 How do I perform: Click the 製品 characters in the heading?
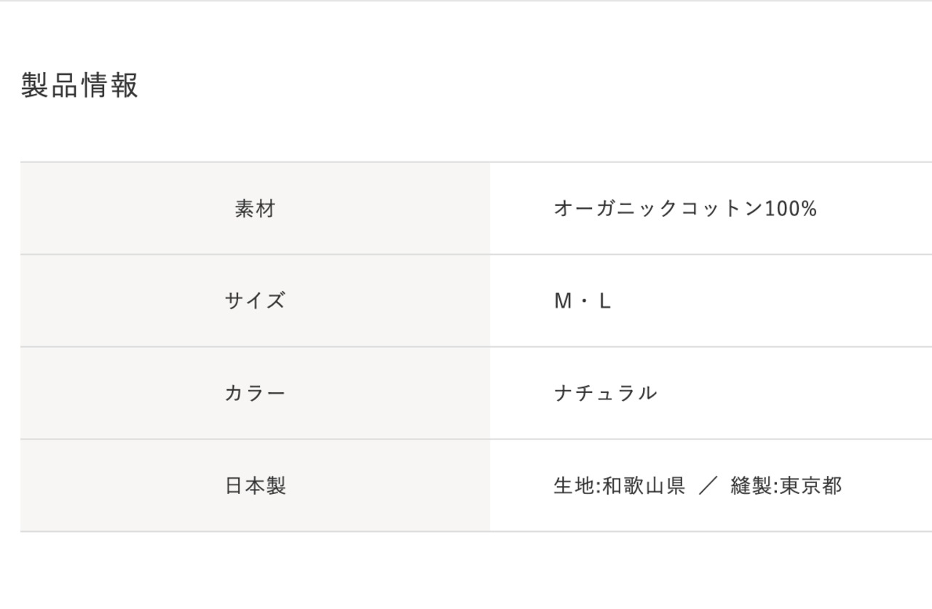[50, 86]
